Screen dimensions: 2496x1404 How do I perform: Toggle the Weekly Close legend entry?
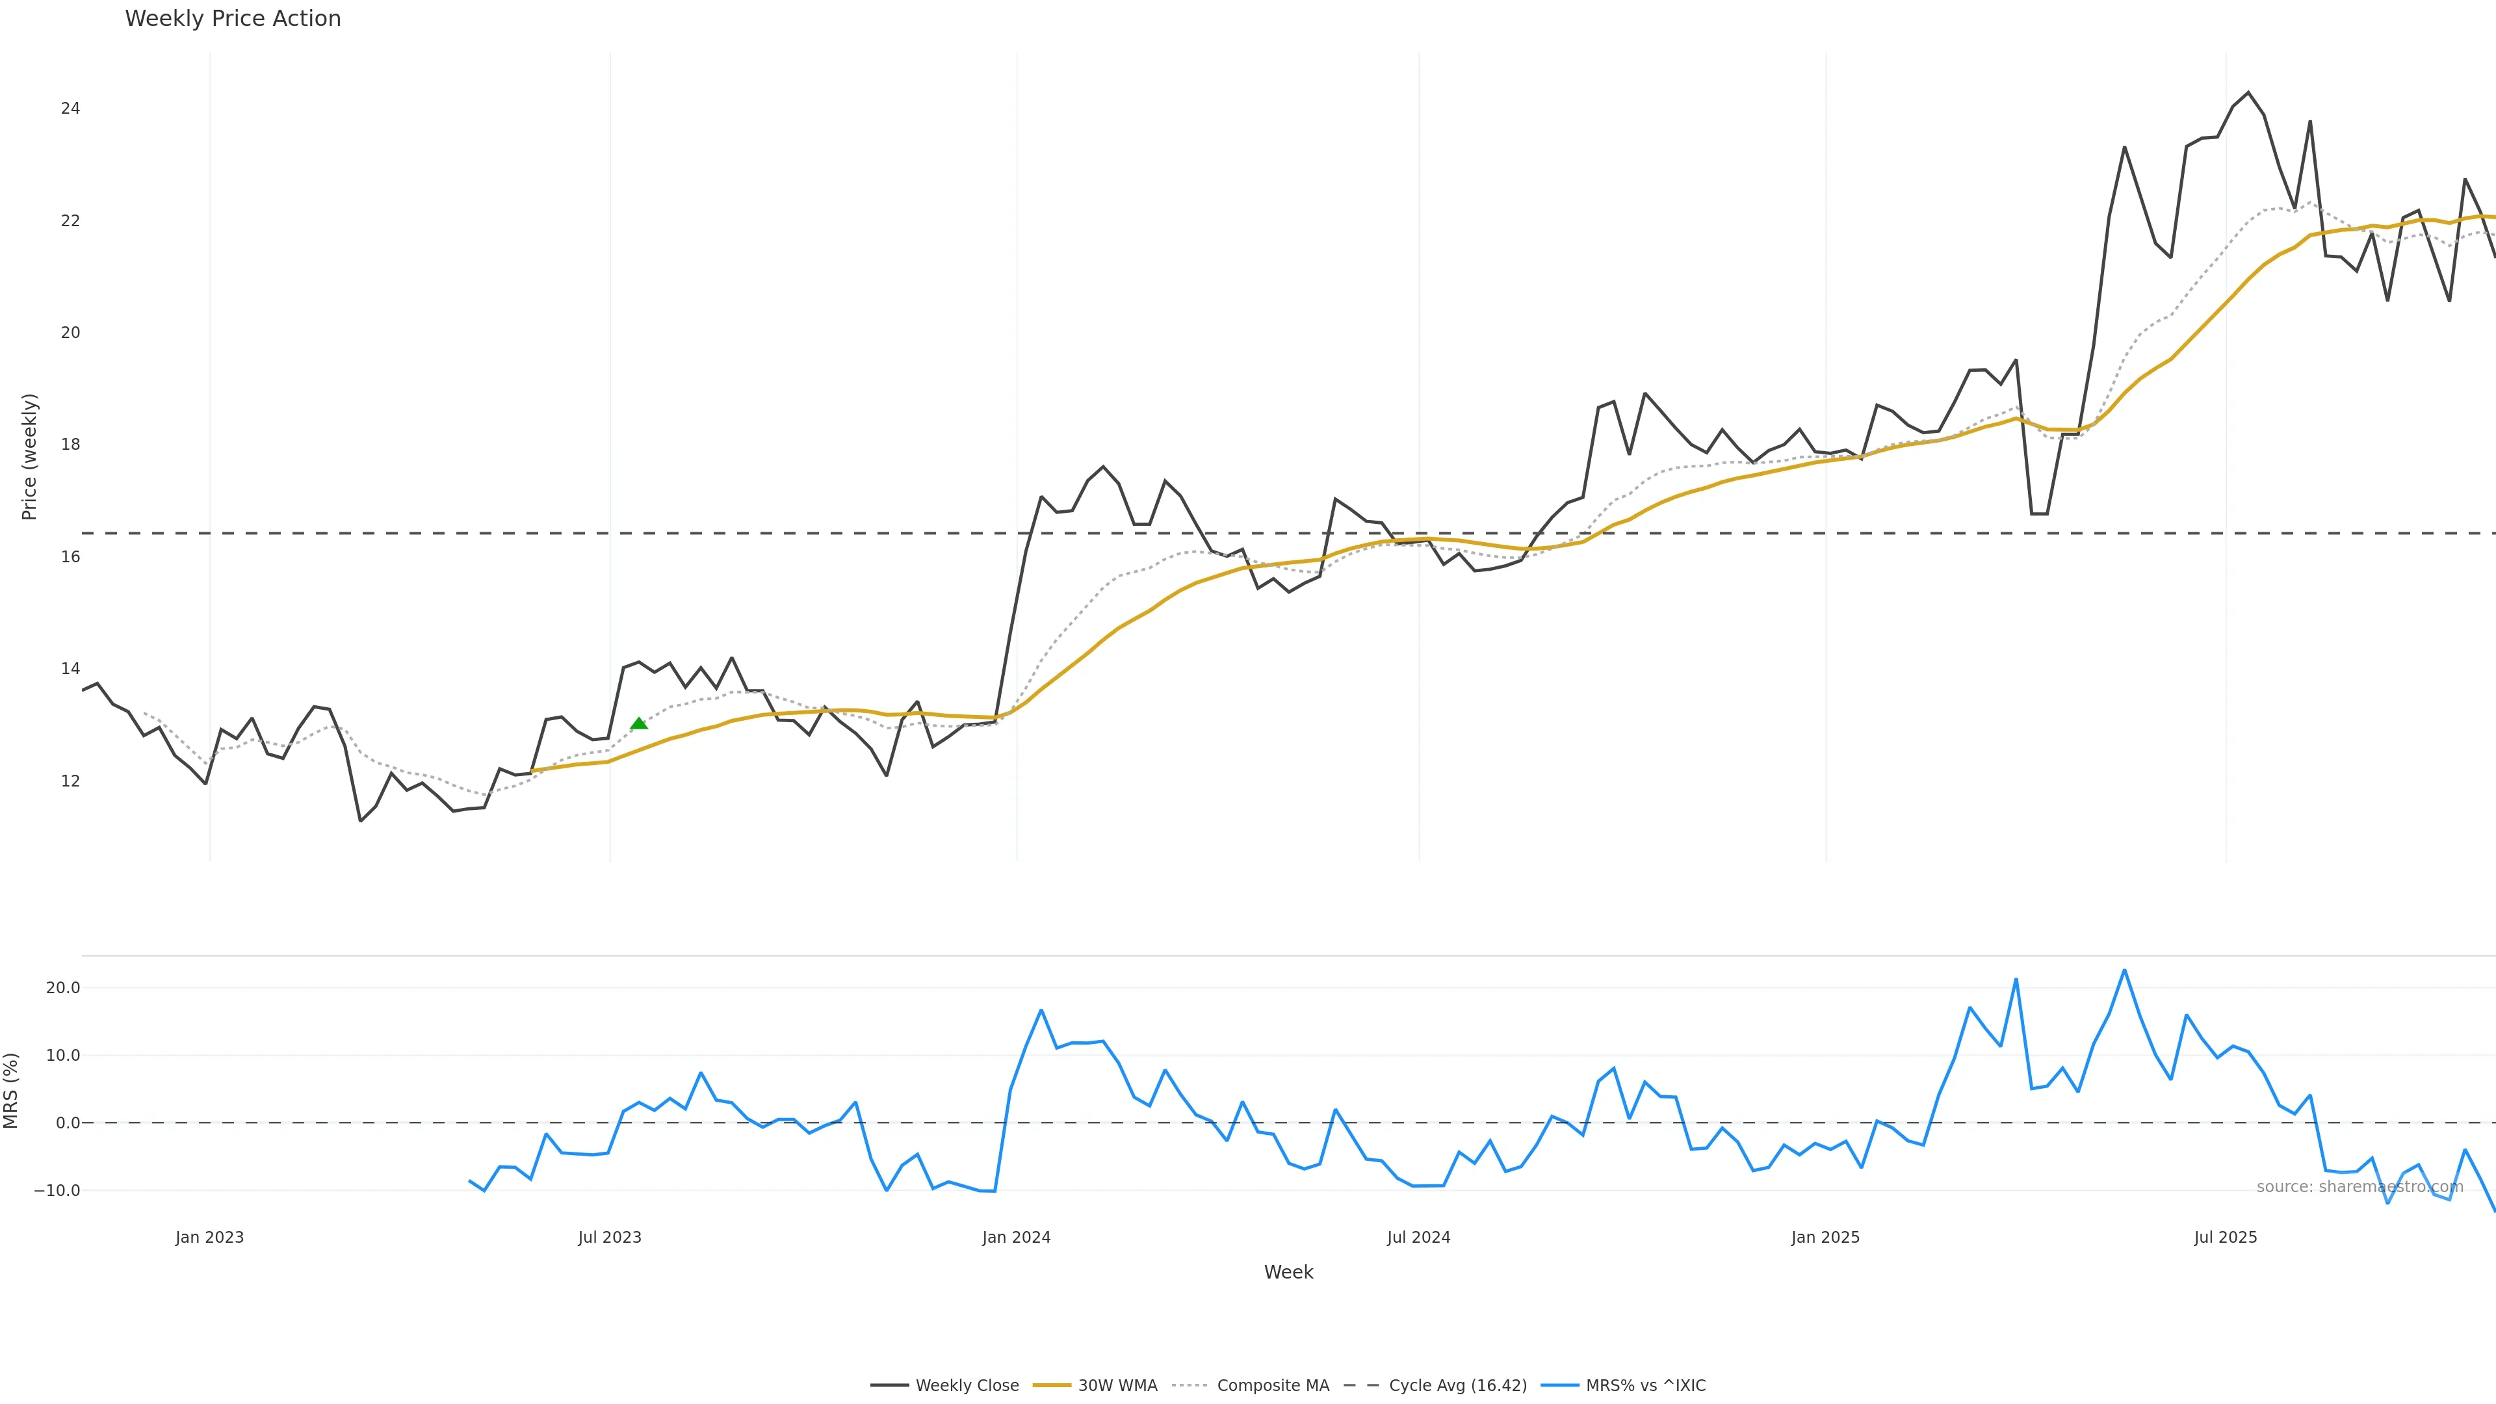[966, 1386]
